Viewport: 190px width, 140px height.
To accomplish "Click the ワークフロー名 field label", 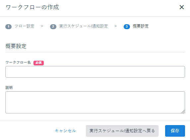I will (18, 62).
